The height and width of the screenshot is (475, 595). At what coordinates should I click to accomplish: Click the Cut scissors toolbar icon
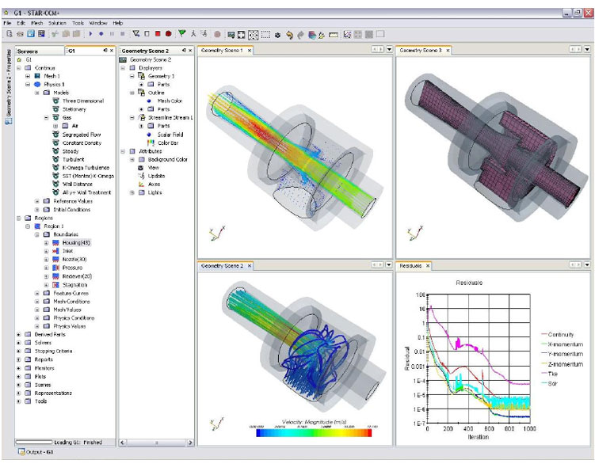point(55,34)
